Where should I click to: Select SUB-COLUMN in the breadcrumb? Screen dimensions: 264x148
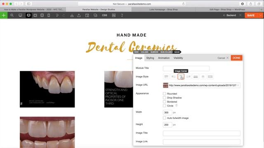pos(166,52)
